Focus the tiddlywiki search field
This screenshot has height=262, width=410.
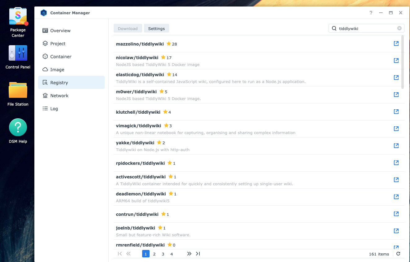point(366,28)
